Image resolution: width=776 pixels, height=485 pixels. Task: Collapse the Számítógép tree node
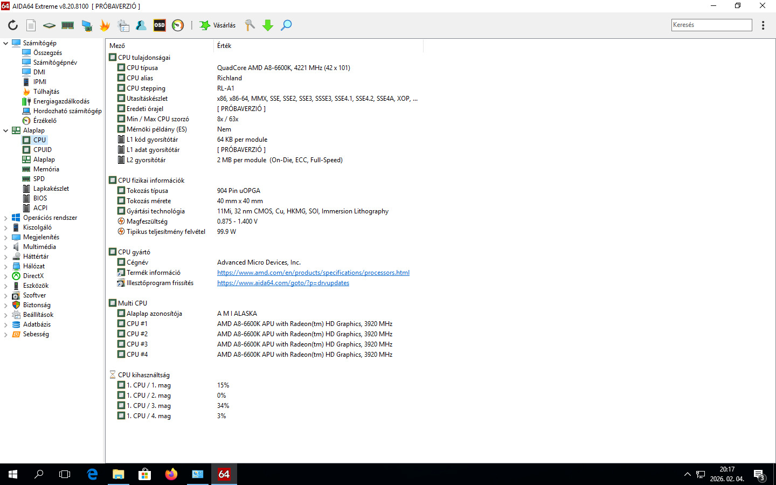(x=6, y=43)
